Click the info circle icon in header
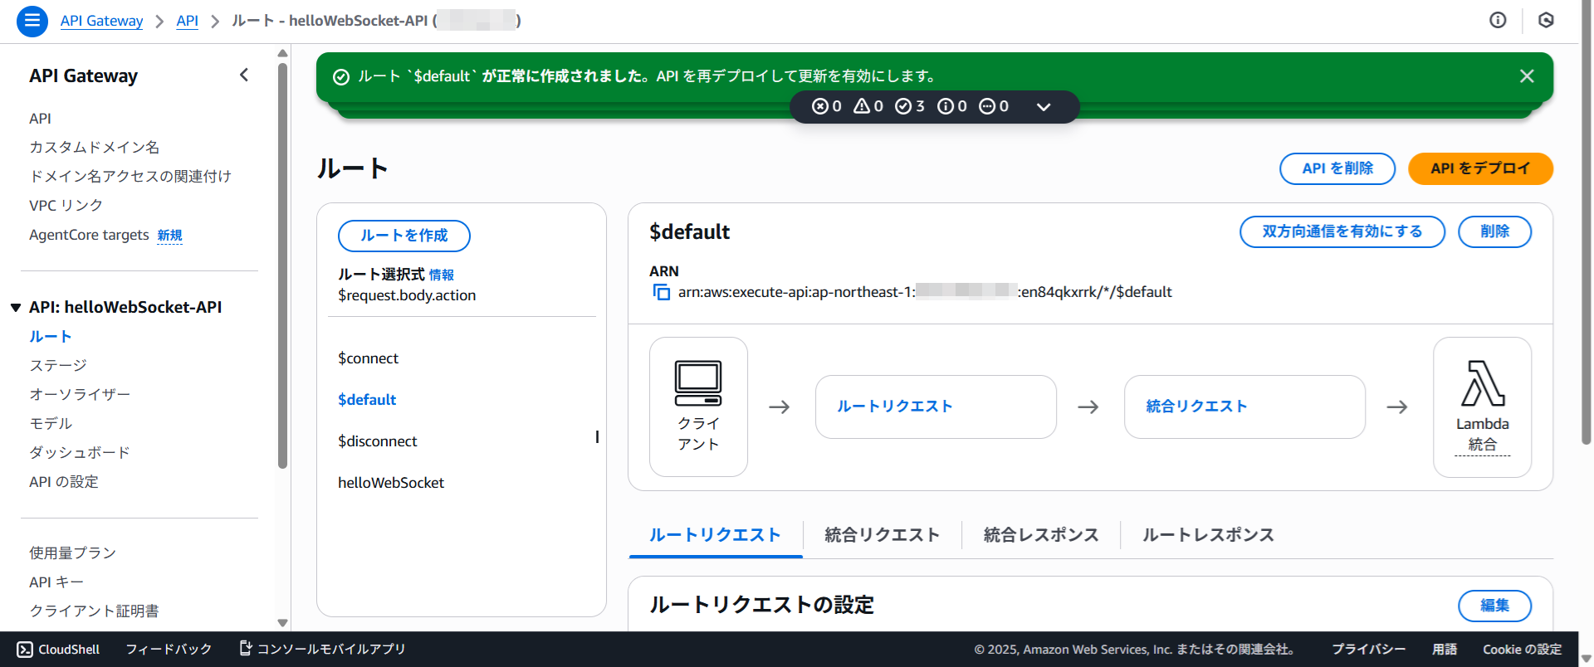 coord(1498,21)
